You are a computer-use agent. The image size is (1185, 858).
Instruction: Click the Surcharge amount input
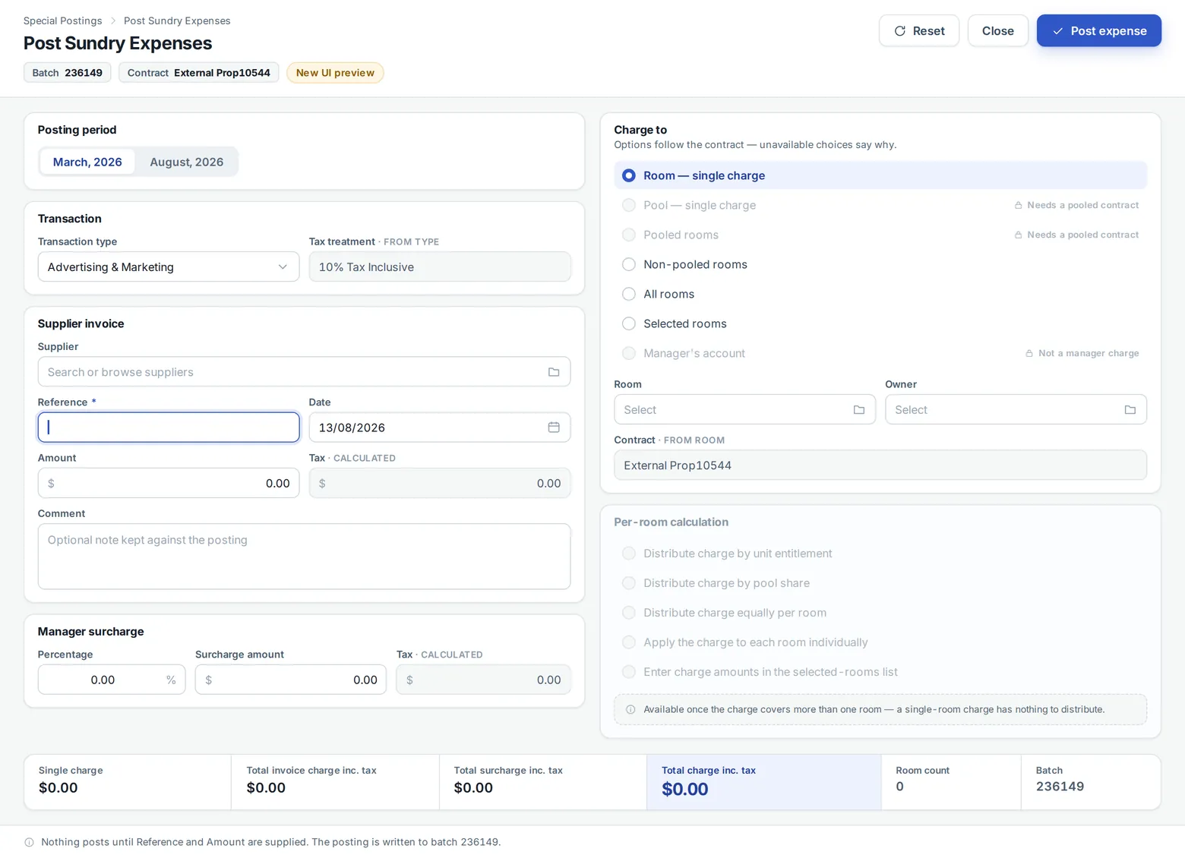pos(291,680)
